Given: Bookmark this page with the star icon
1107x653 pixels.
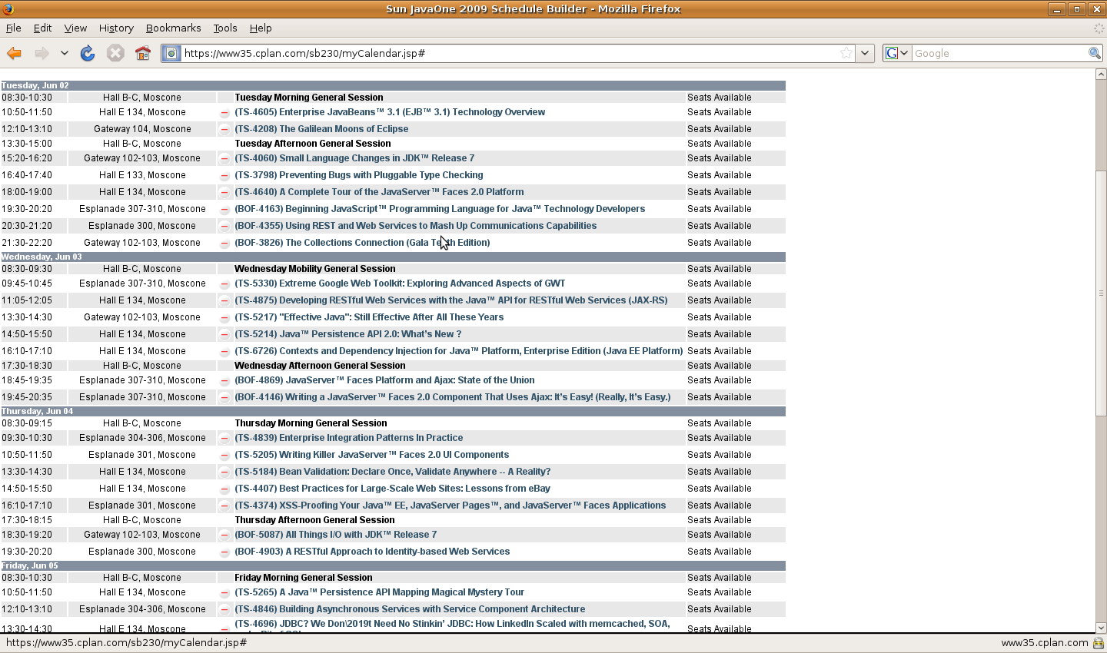Looking at the screenshot, I should [846, 53].
